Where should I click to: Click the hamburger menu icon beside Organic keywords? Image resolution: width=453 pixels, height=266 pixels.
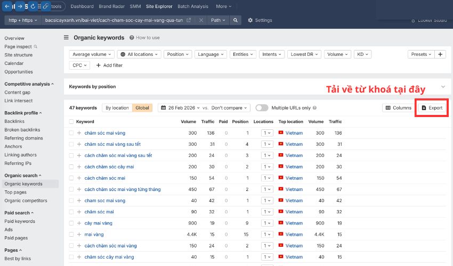click(66, 38)
